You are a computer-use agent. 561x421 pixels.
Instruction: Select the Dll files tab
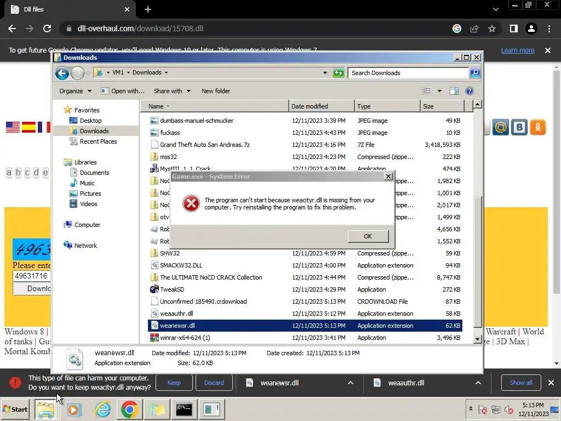pyautogui.click(x=70, y=9)
